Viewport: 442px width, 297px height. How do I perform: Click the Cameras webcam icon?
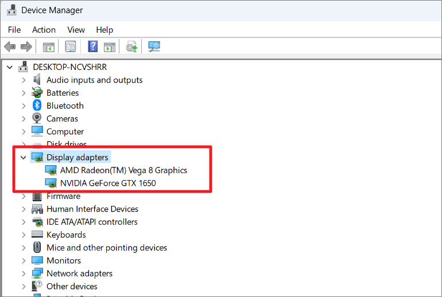(x=37, y=118)
